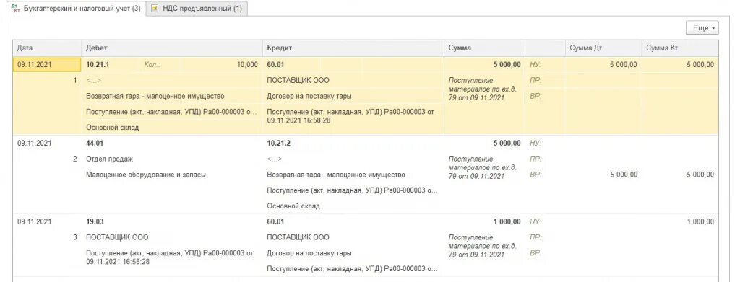Click quantity value 10,000

247,64
